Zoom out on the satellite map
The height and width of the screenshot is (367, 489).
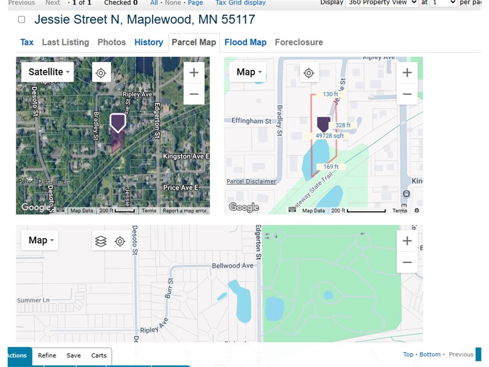pos(194,94)
